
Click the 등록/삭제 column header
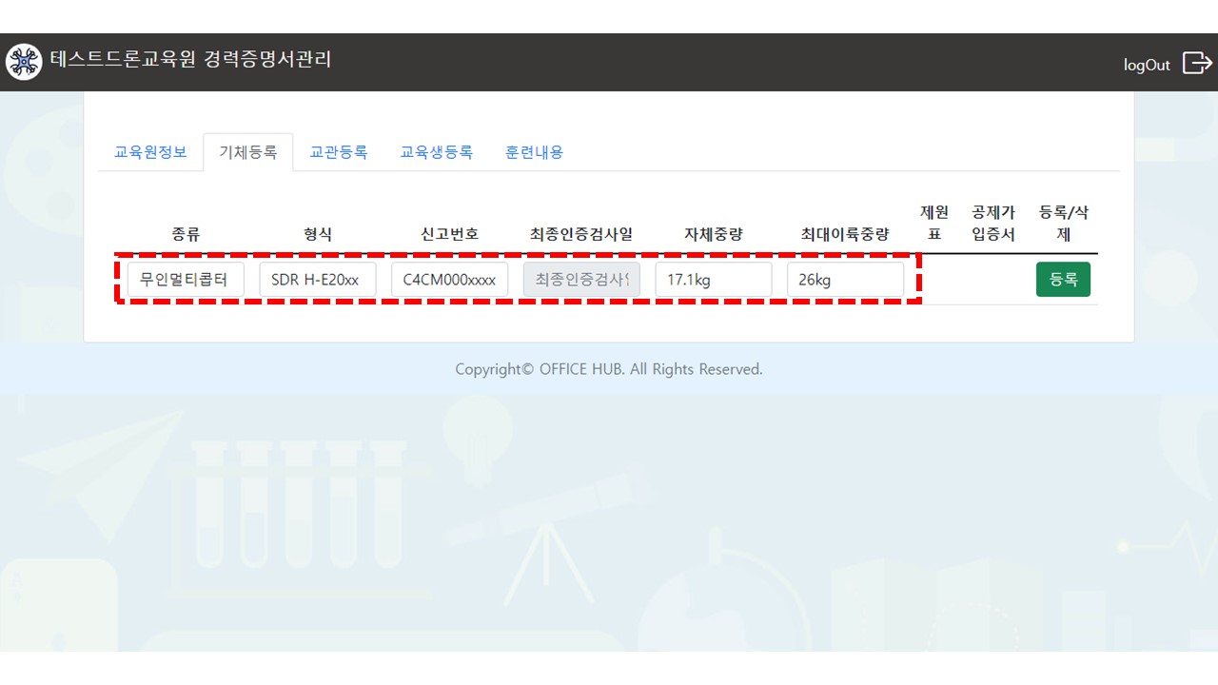1063,223
